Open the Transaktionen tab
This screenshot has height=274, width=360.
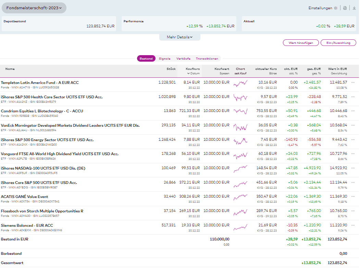tap(207, 59)
